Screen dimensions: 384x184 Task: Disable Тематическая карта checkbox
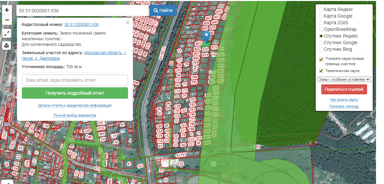(x=321, y=71)
